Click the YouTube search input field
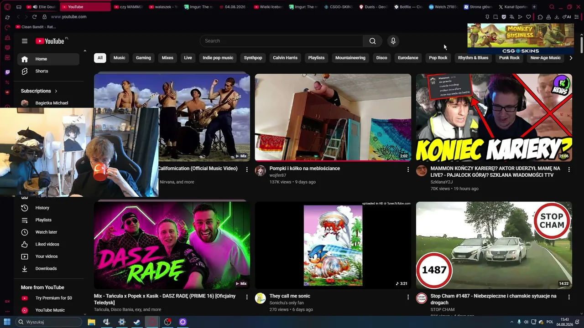This screenshot has width=584, height=328. tap(282, 41)
